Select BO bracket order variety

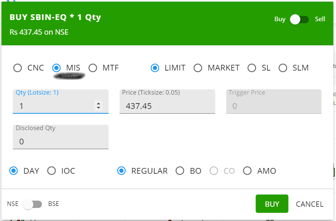180,171
